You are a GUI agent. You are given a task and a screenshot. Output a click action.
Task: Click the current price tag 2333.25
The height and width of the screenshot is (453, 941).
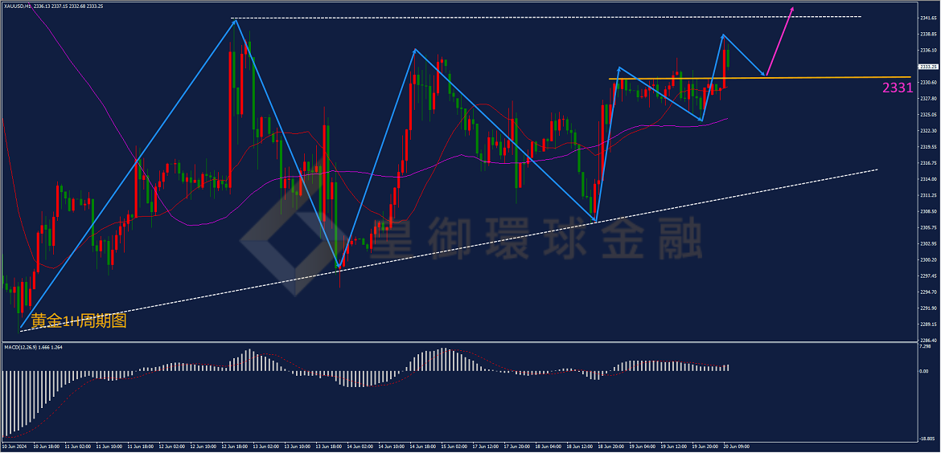pos(928,67)
